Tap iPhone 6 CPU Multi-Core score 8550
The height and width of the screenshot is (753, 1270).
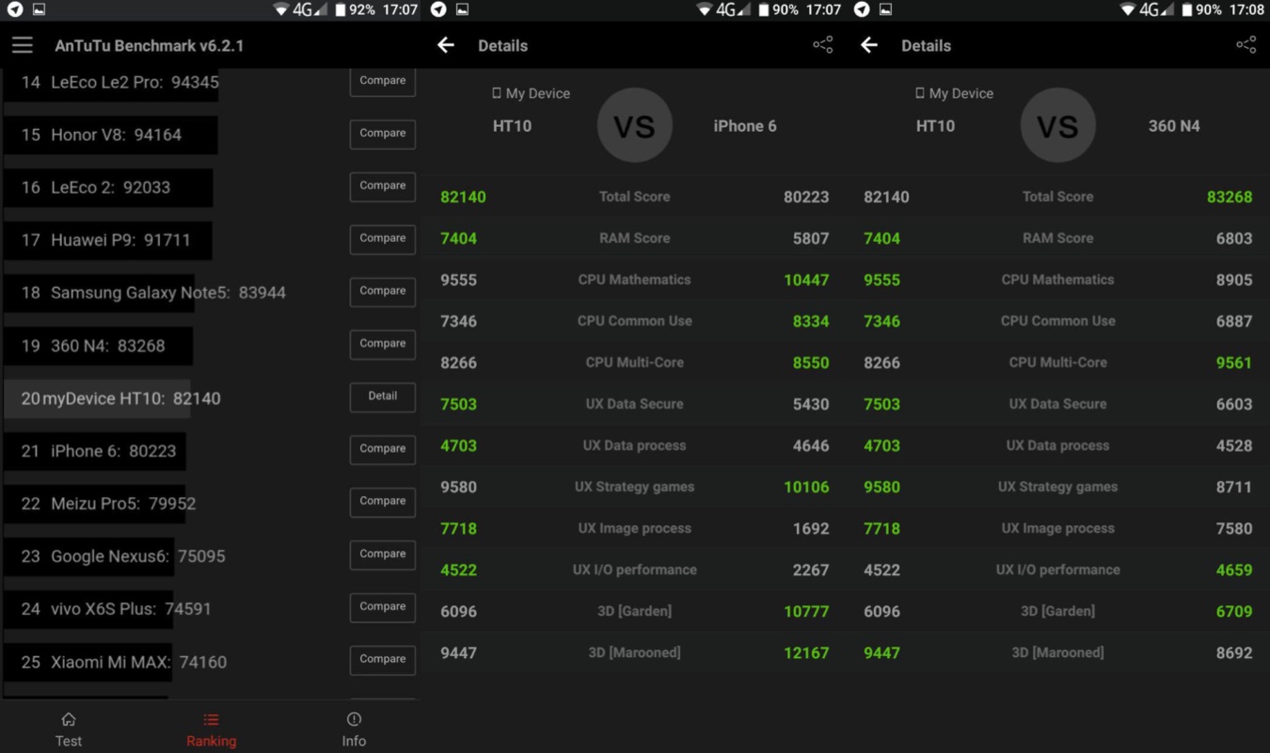point(811,362)
